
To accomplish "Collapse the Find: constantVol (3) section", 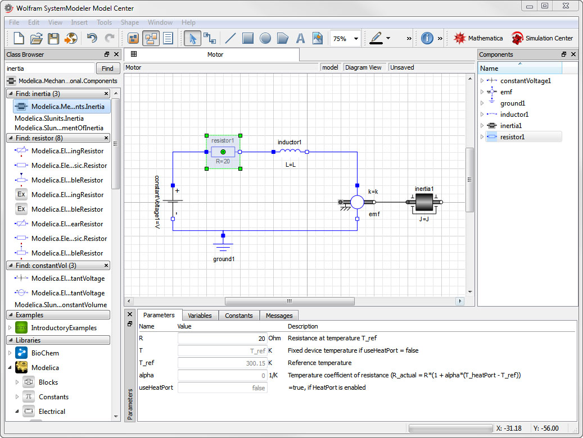I will (x=11, y=266).
